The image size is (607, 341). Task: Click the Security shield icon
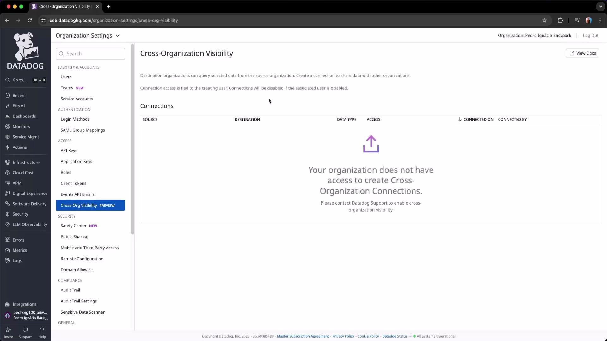tap(8, 214)
